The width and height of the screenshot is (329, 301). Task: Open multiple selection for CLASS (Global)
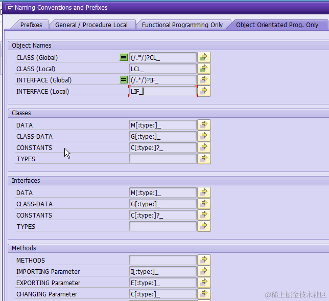pos(204,57)
